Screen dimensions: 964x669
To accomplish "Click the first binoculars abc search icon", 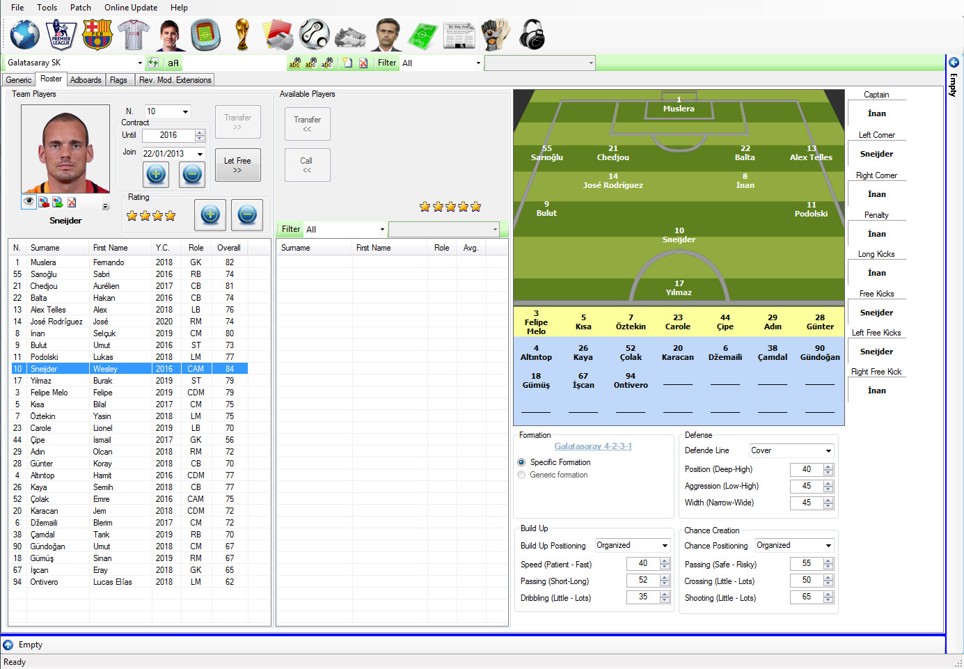I will [294, 63].
